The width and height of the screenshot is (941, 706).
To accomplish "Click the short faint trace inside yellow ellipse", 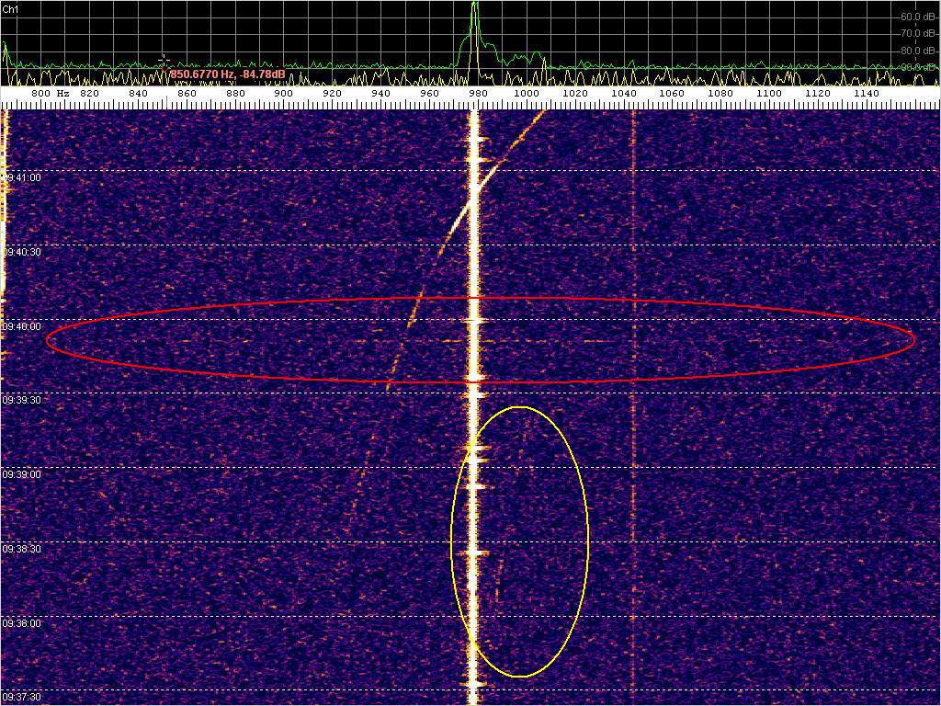I will 499,579.
